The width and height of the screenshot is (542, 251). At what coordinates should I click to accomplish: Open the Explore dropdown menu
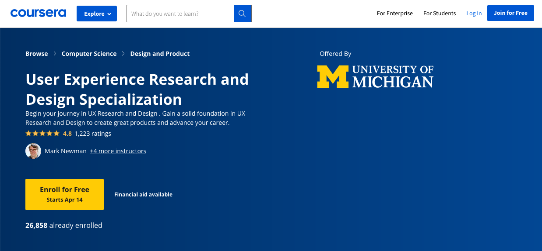click(x=97, y=14)
